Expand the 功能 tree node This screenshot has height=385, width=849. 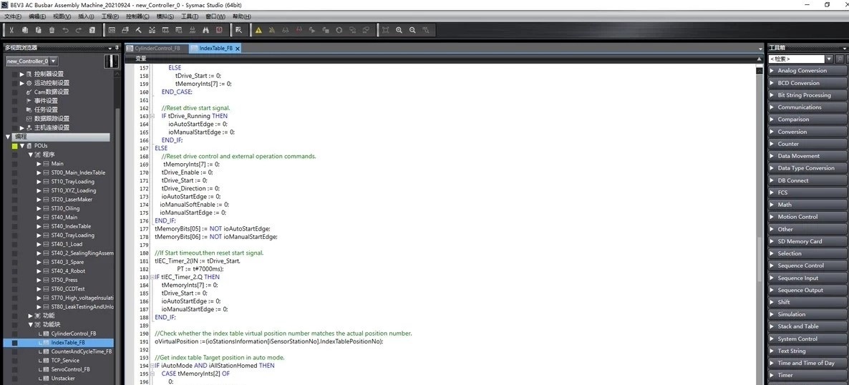click(31, 315)
